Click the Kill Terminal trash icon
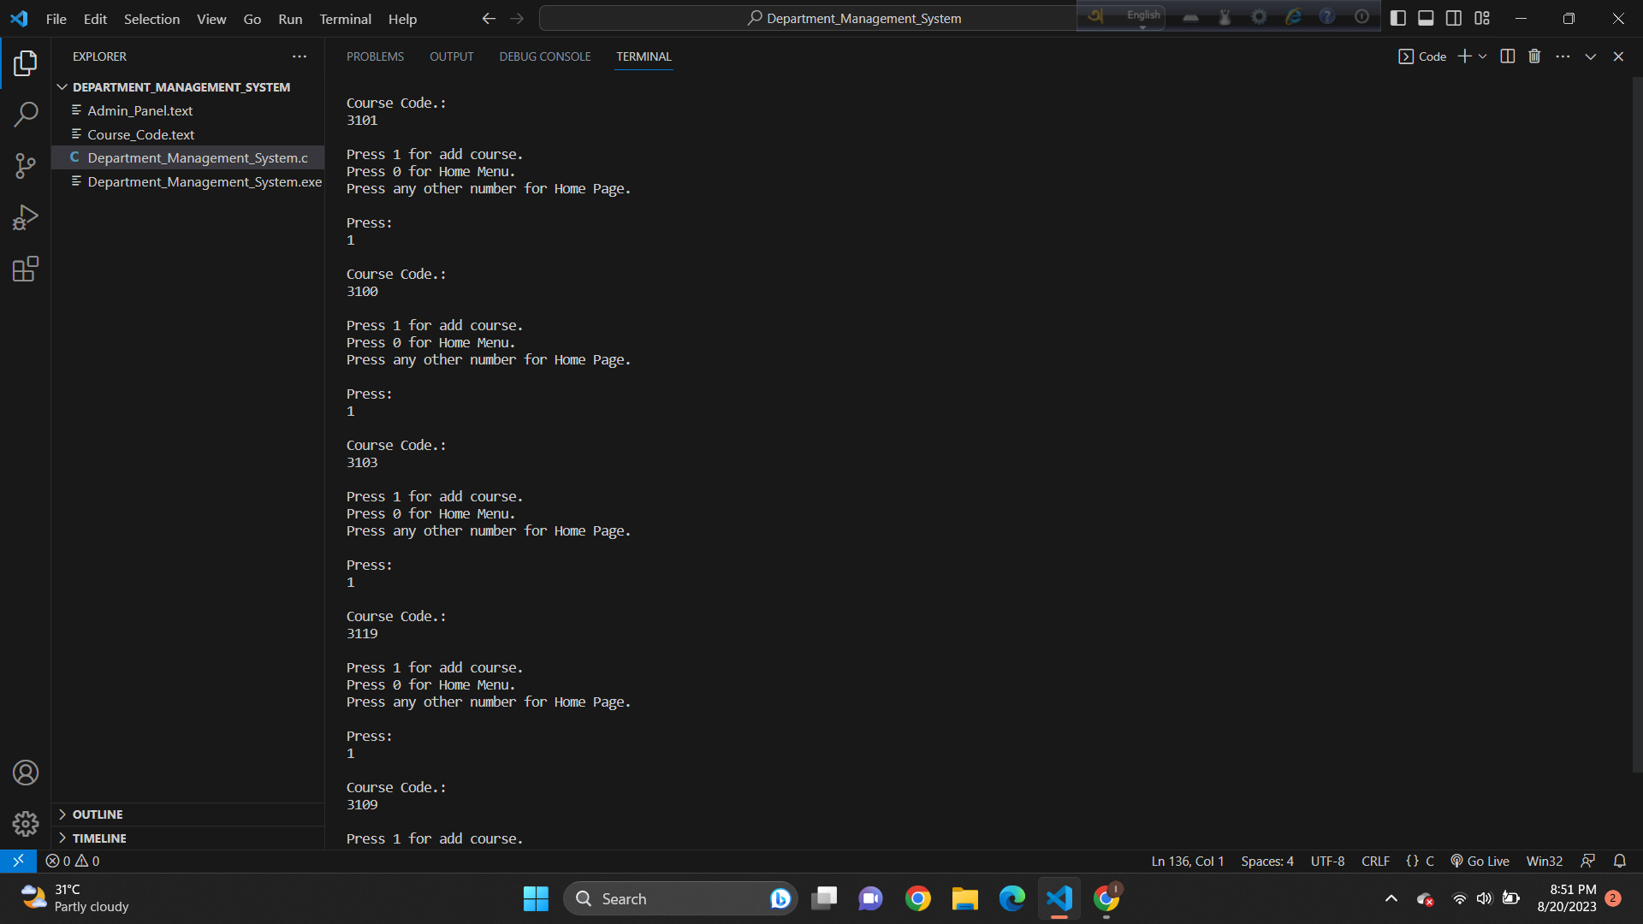 [x=1534, y=56]
